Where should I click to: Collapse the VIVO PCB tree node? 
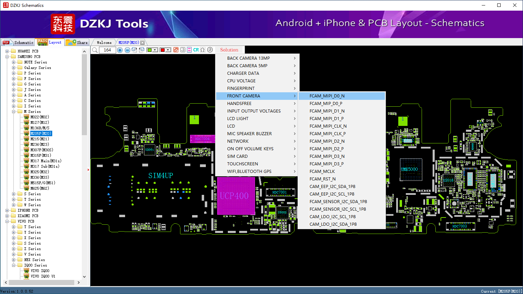click(x=7, y=221)
